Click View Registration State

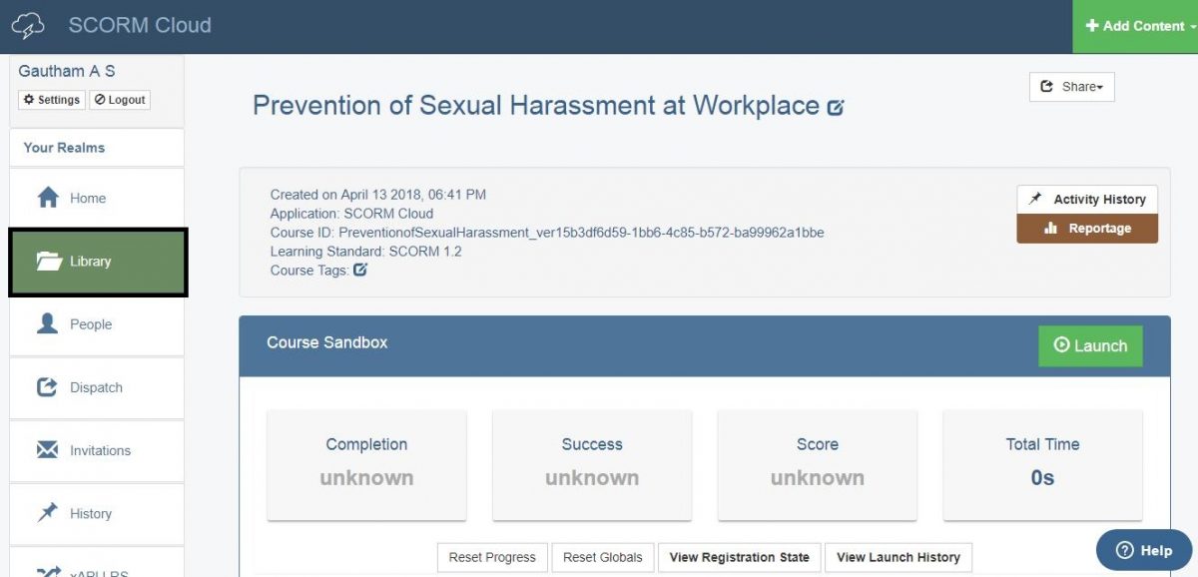[x=739, y=557]
